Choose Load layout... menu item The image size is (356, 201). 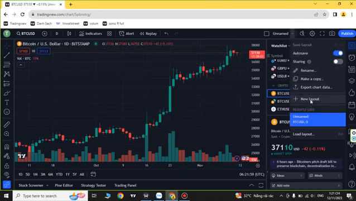pyautogui.click(x=318, y=134)
